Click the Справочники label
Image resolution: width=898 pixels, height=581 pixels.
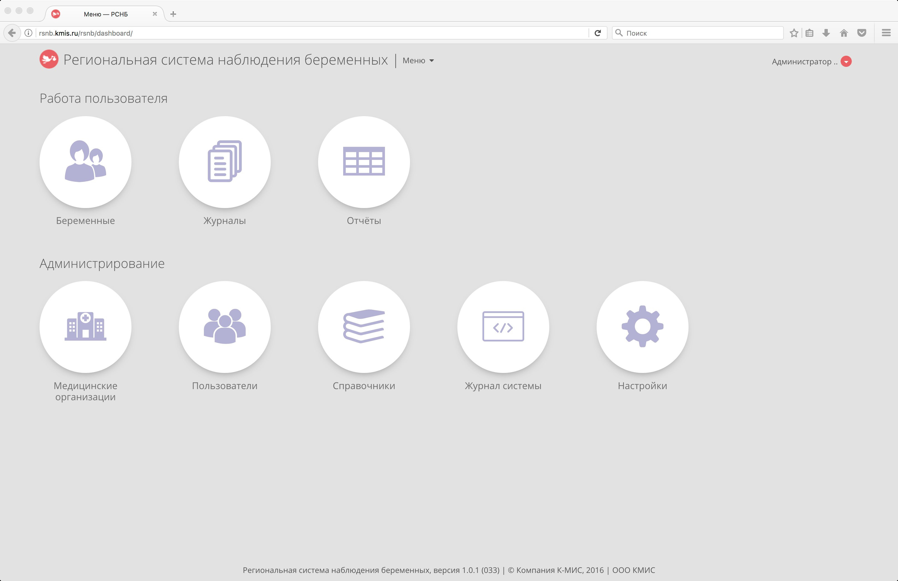click(364, 386)
